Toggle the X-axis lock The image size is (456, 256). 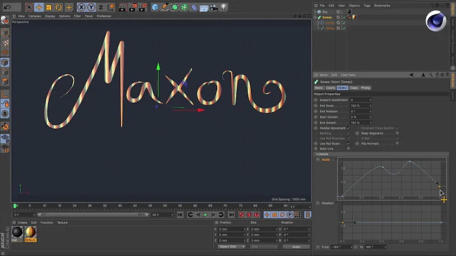coord(82,7)
